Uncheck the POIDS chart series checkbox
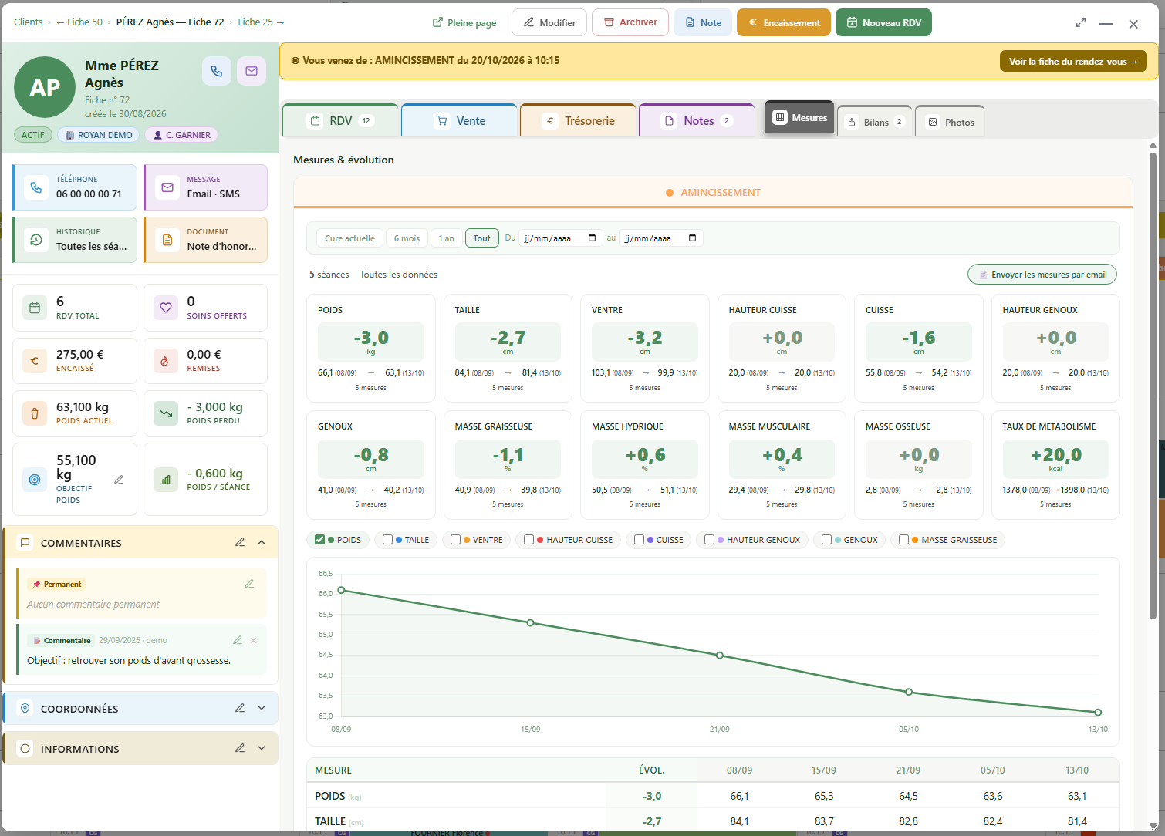This screenshot has height=836, width=1165. (319, 540)
